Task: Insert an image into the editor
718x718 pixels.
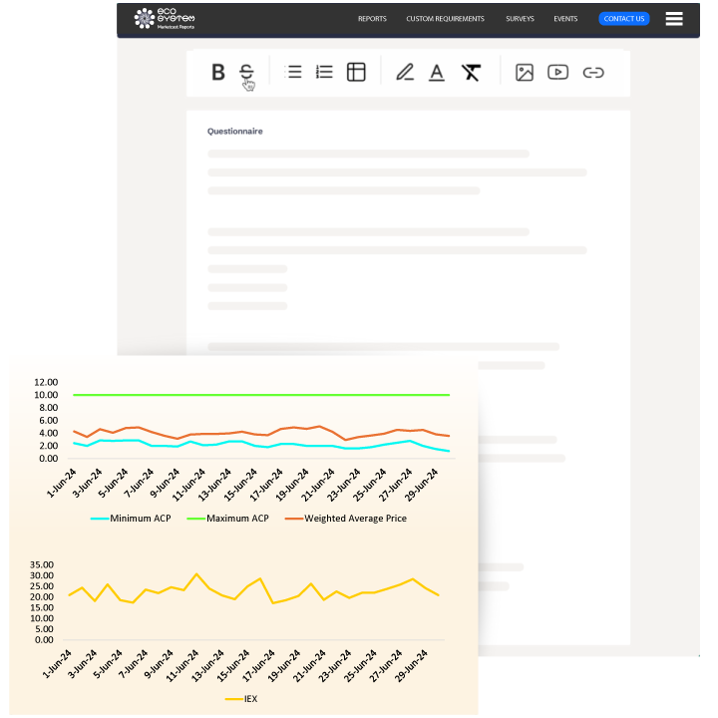Action: point(525,72)
